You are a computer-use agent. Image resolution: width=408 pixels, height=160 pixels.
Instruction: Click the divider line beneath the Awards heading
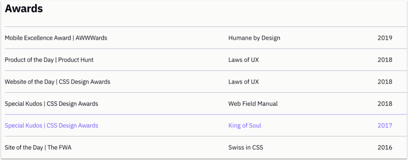tap(206, 26)
